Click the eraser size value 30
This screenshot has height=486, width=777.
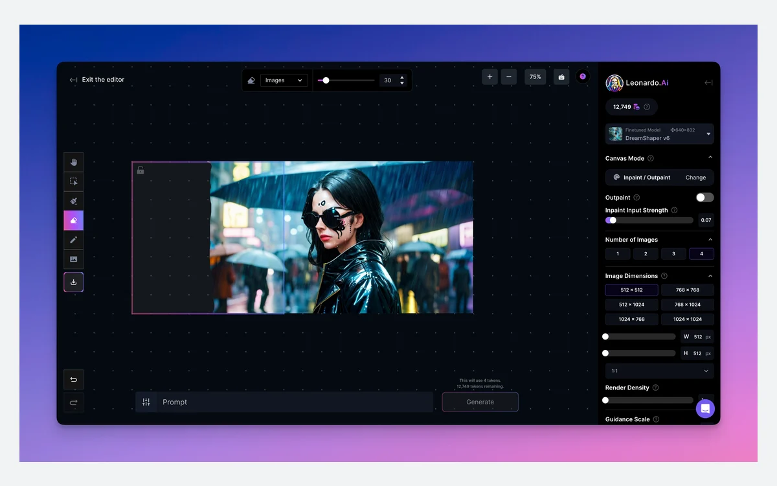pyautogui.click(x=387, y=80)
